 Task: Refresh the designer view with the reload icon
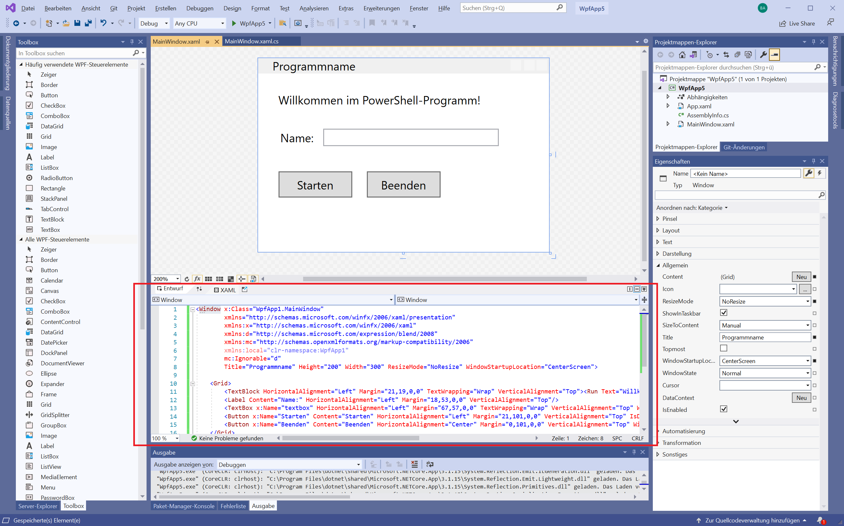187,278
